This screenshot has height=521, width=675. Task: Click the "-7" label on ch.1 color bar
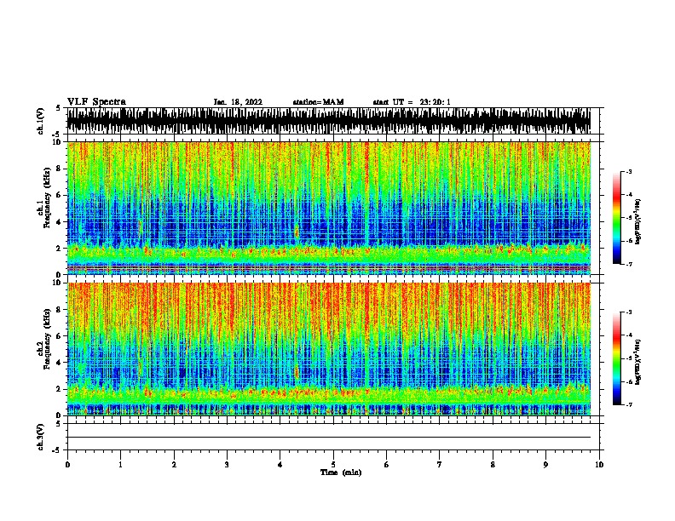[628, 264]
